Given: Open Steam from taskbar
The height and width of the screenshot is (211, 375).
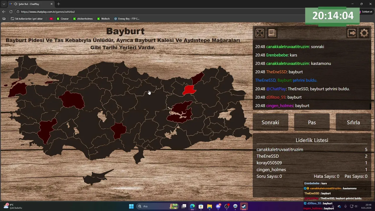Looking at the screenshot, I should tap(244, 206).
